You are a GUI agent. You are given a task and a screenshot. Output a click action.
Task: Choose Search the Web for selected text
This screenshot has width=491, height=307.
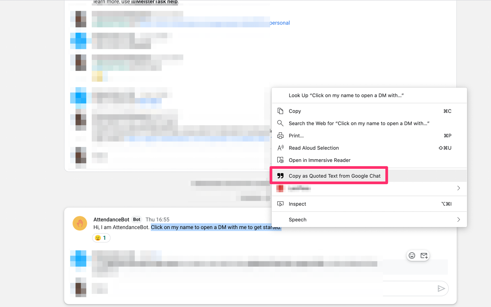tap(369, 123)
